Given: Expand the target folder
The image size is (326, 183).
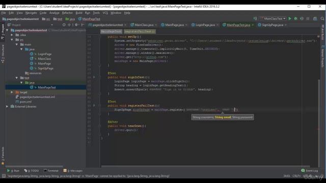Looking at the screenshot, I should [x=12, y=92].
